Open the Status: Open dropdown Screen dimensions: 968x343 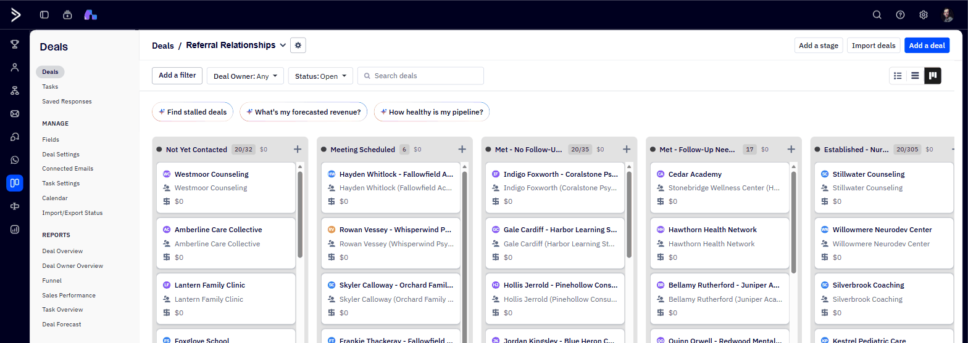320,76
